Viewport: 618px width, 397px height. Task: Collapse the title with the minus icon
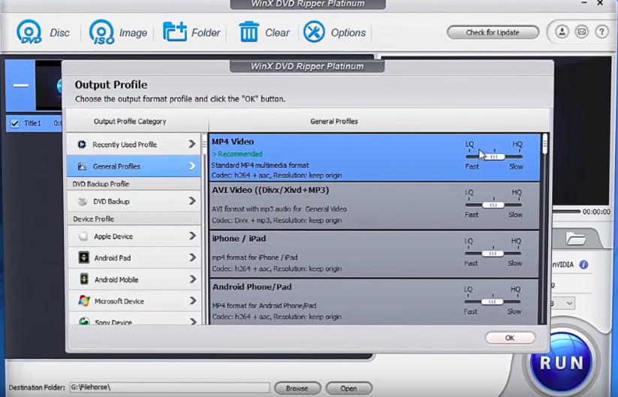(20, 85)
